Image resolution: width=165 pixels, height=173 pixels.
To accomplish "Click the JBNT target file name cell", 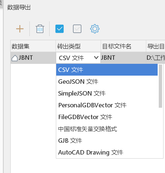I will point(123,58).
